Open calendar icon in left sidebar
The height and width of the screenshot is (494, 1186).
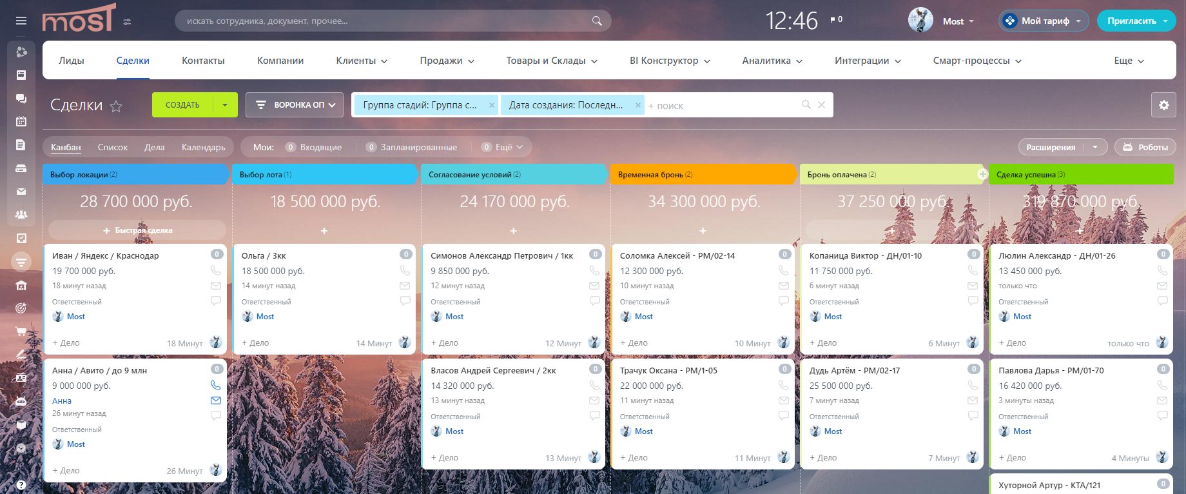pyautogui.click(x=21, y=121)
